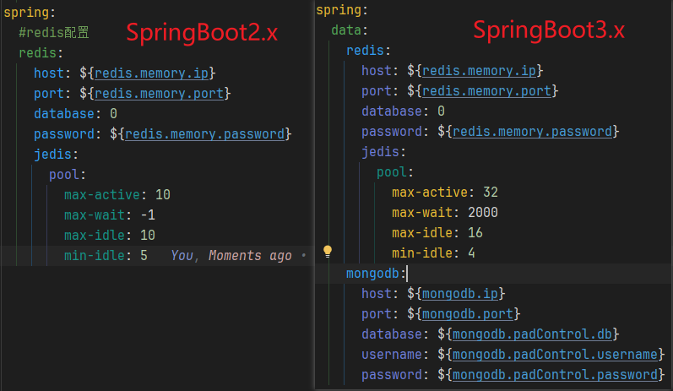Click the redis.memory.port placeholder in the left pane
The width and height of the screenshot is (673, 391).
[160, 94]
